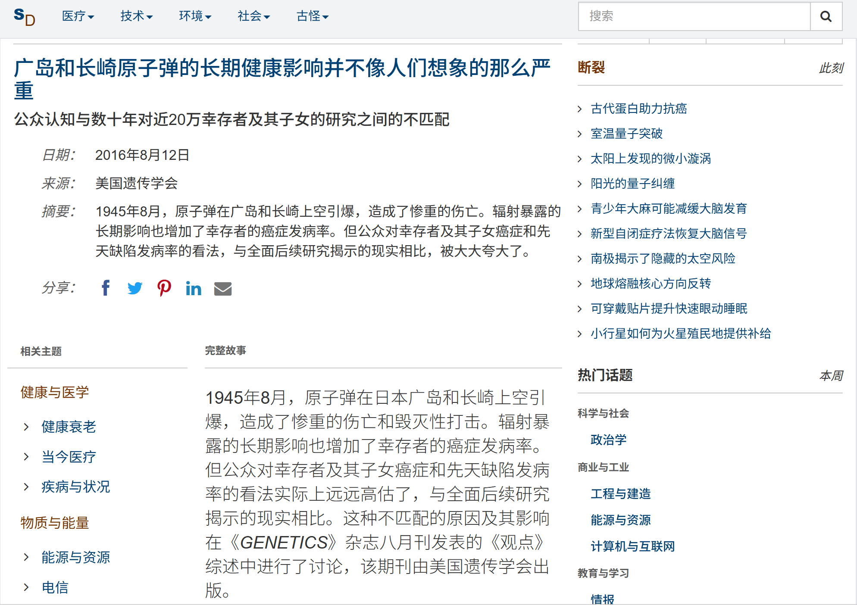Click the 科学与社会 category label

[603, 413]
